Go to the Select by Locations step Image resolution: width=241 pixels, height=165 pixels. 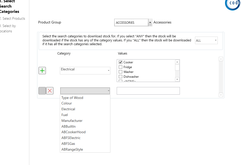point(8,29)
